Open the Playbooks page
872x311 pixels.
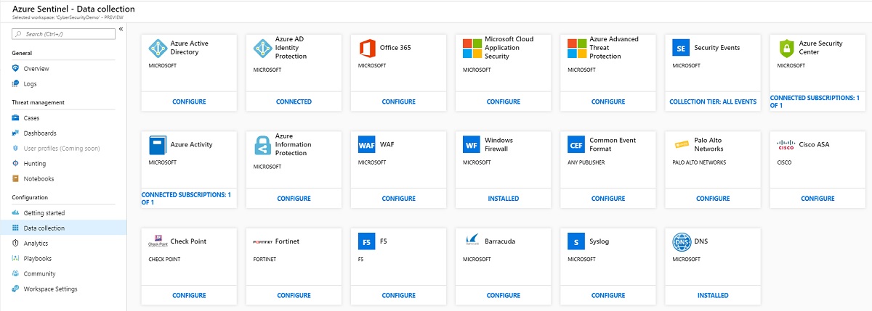(x=37, y=259)
